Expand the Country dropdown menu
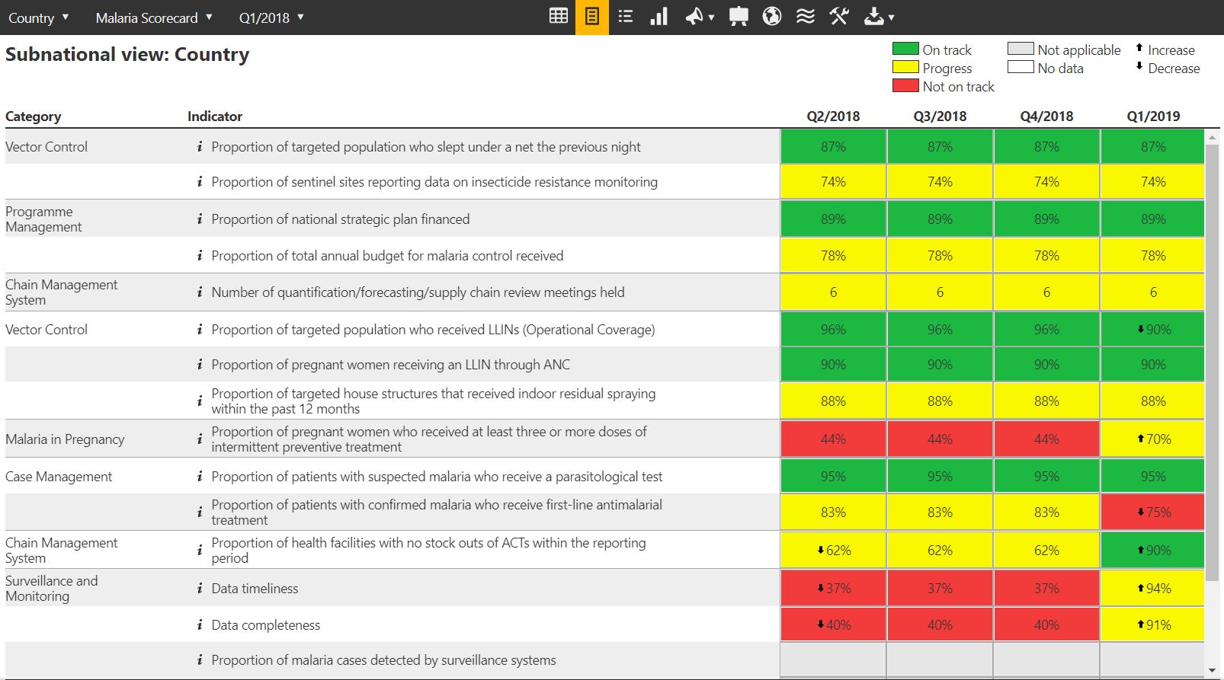Screen dimensions: 1224x680 coord(38,18)
